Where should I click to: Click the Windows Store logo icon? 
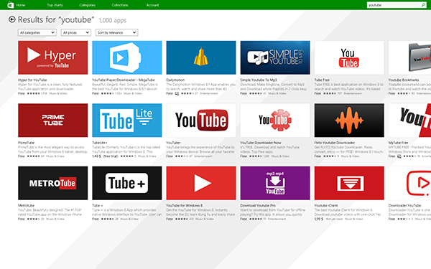[x=11, y=5]
